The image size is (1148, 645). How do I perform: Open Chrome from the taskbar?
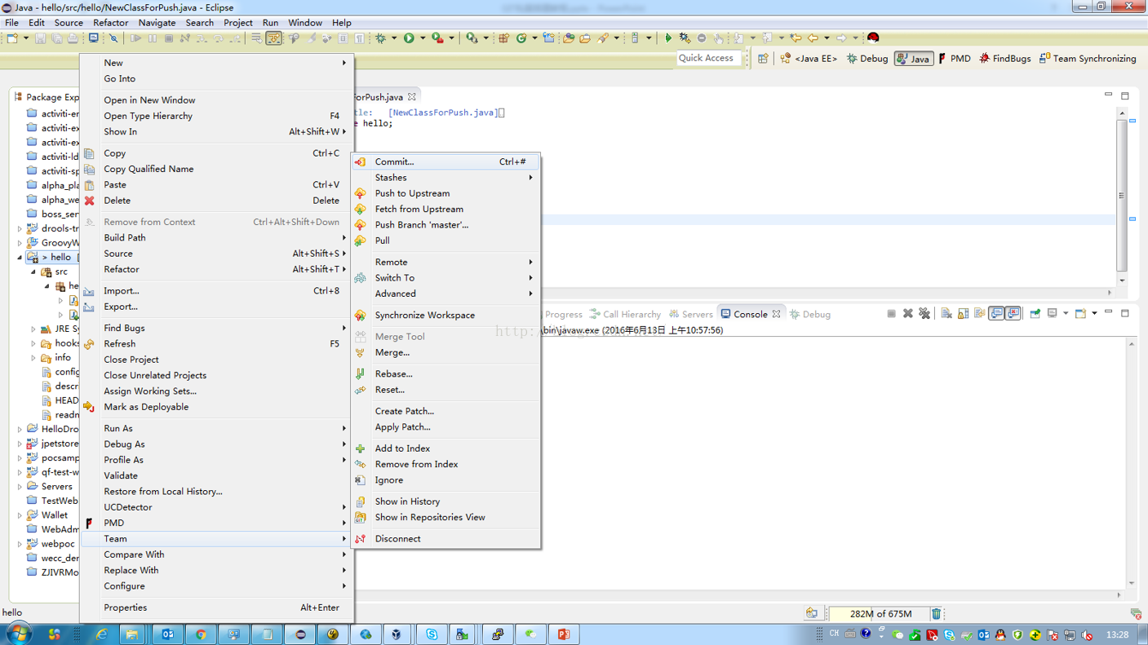coord(201,634)
